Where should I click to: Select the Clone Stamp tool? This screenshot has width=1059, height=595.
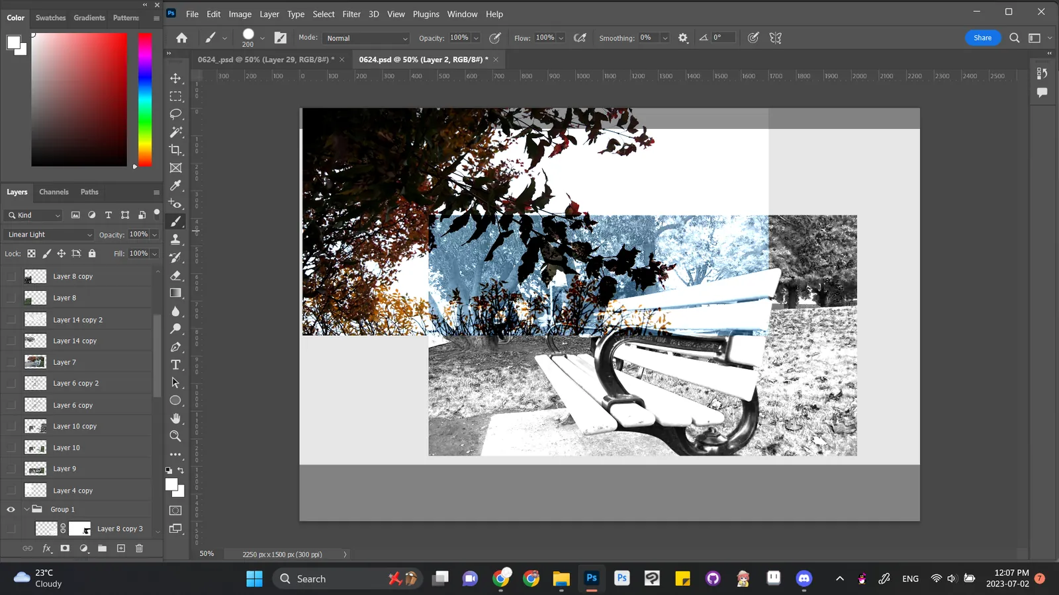(175, 239)
